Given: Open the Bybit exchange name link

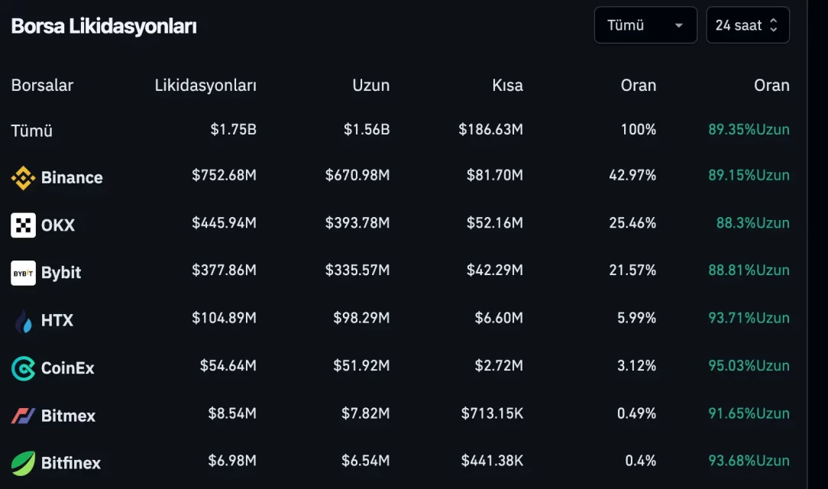Looking at the screenshot, I should pos(61,273).
